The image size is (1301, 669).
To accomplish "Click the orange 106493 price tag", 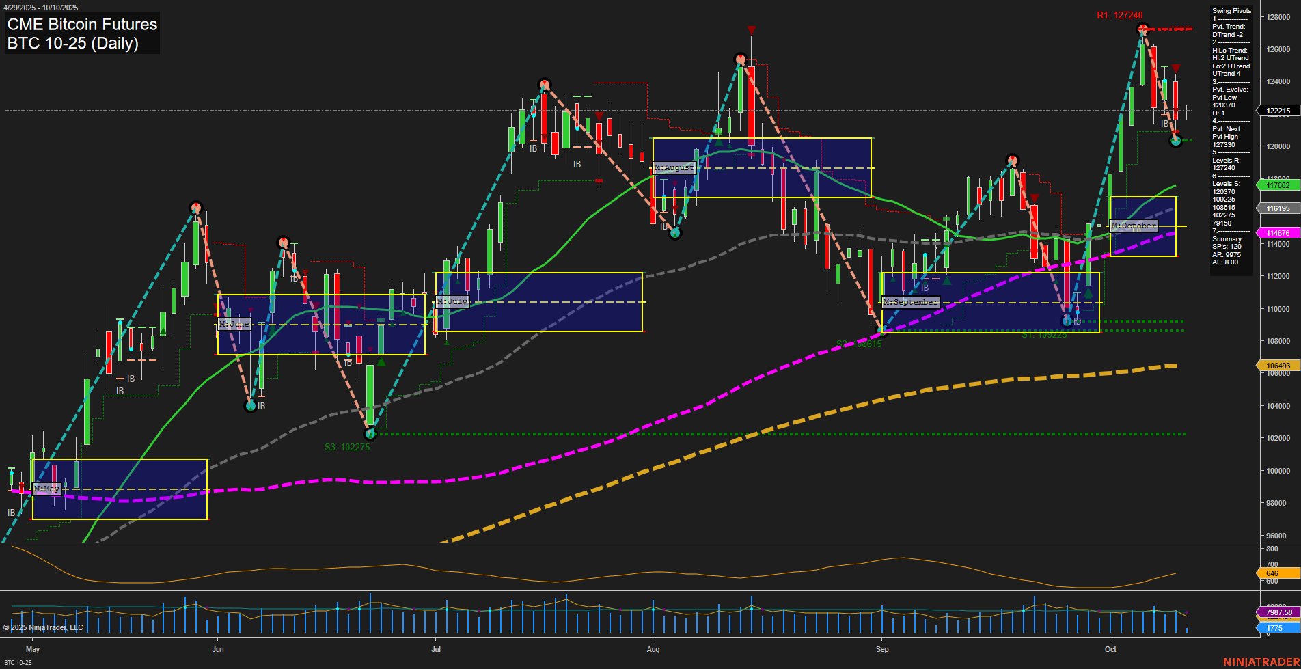I will tap(1277, 366).
